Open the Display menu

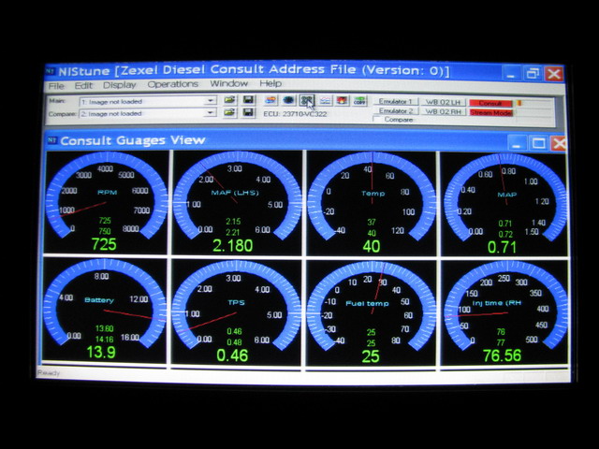[120, 85]
